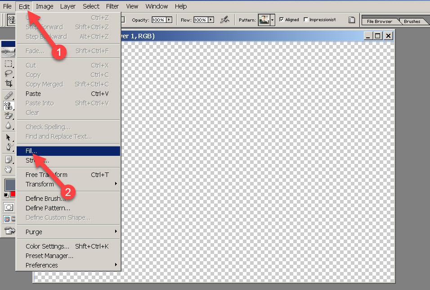Enable the airbrush option icon
This screenshot has height=290, width=430.
pyautogui.click(x=224, y=20)
